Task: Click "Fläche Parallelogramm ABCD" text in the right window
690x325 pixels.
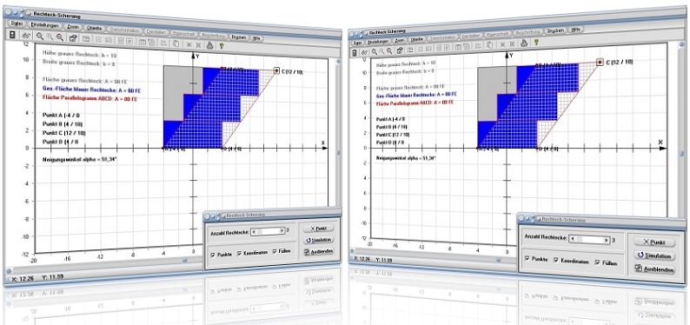Action: pos(415,103)
